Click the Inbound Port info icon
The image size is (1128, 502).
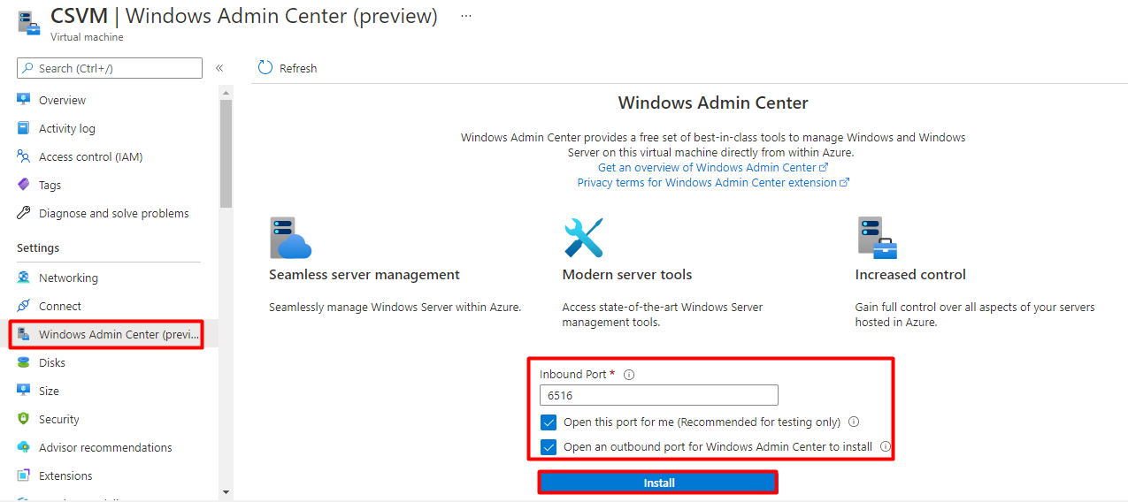coord(629,375)
